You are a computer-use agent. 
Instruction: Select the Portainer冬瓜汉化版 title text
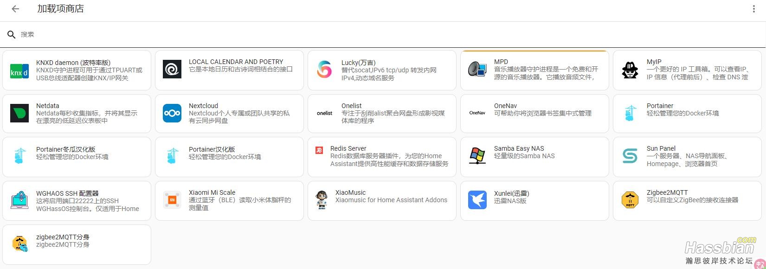[x=65, y=149]
